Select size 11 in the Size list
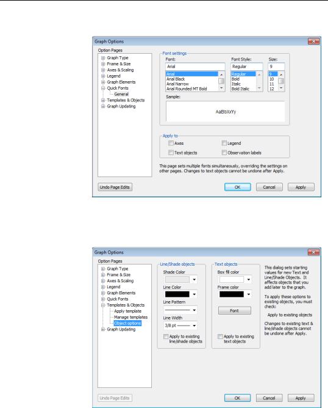This screenshot has width=328, height=408. (272, 84)
